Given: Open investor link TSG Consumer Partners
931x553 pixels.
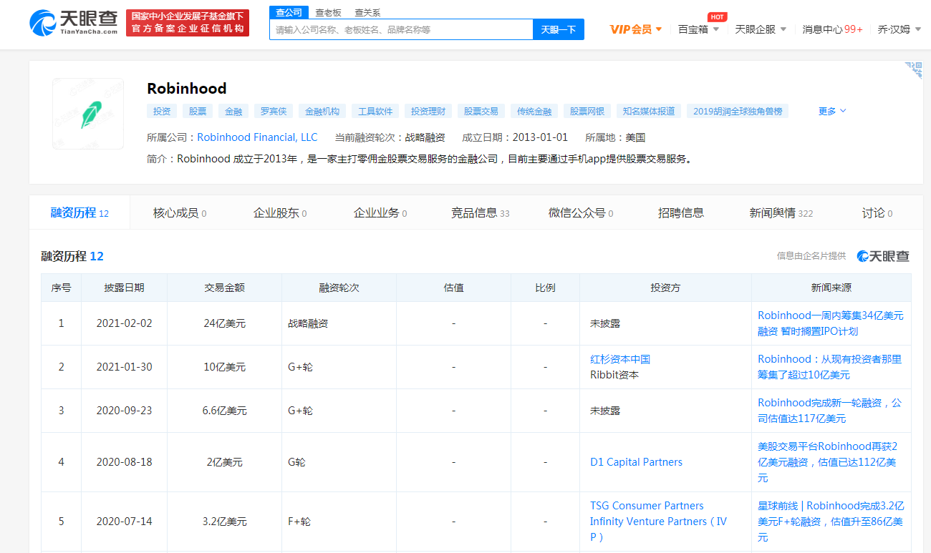Looking at the screenshot, I should pos(647,506).
